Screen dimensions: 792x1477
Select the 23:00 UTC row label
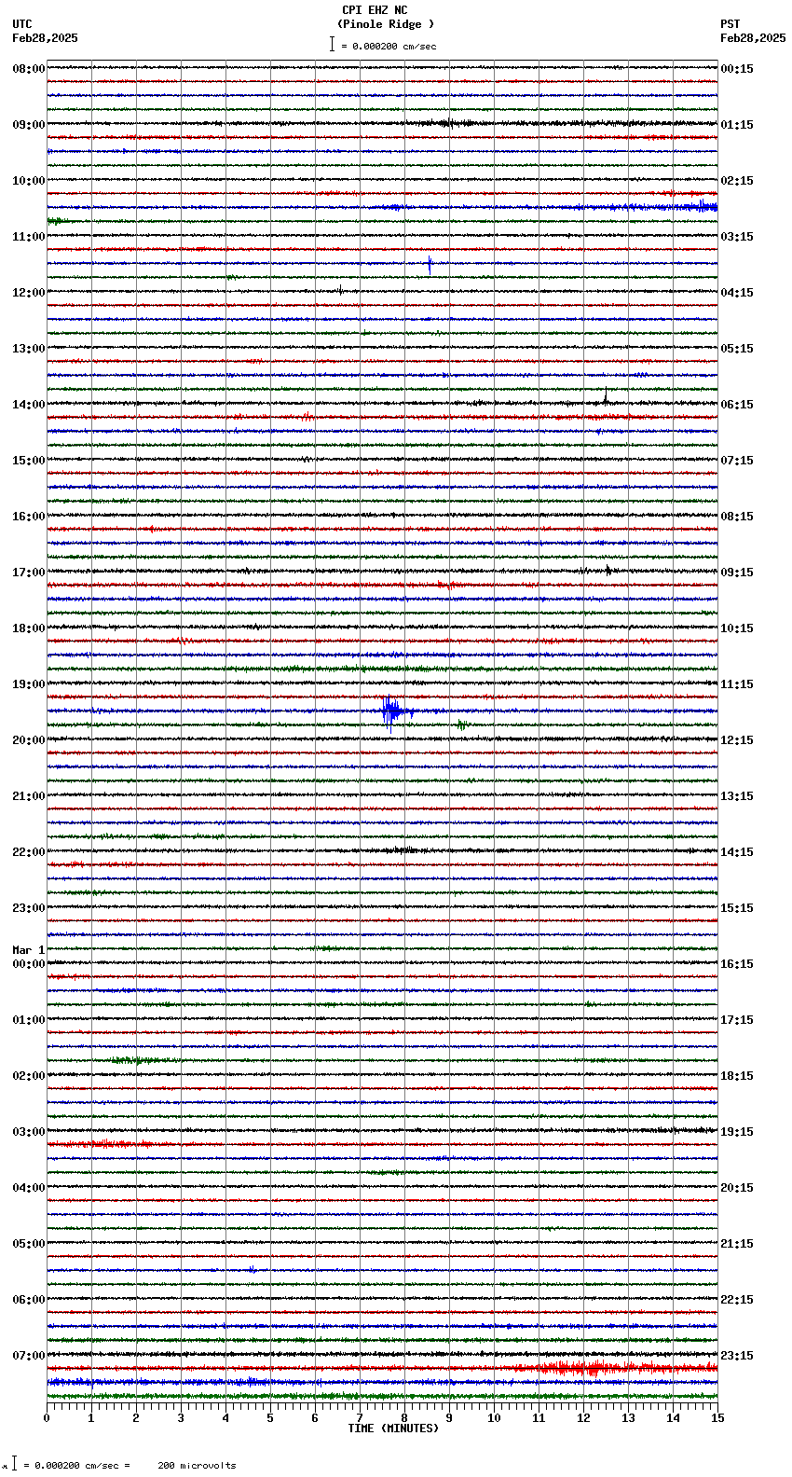pos(29,908)
